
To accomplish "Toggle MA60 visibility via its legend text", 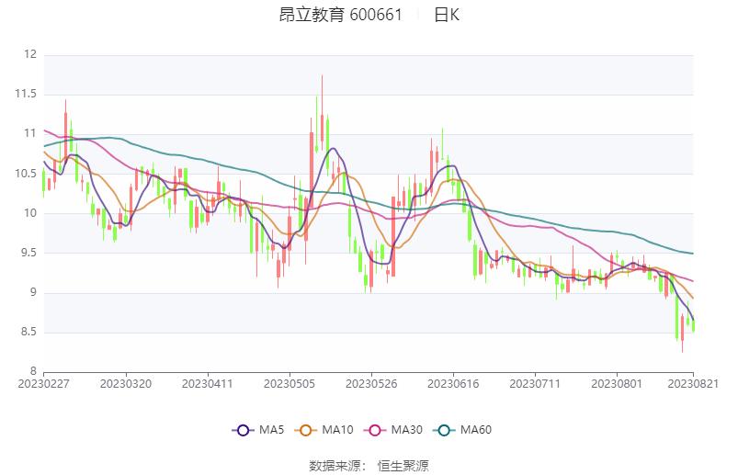I will pyautogui.click(x=476, y=430).
